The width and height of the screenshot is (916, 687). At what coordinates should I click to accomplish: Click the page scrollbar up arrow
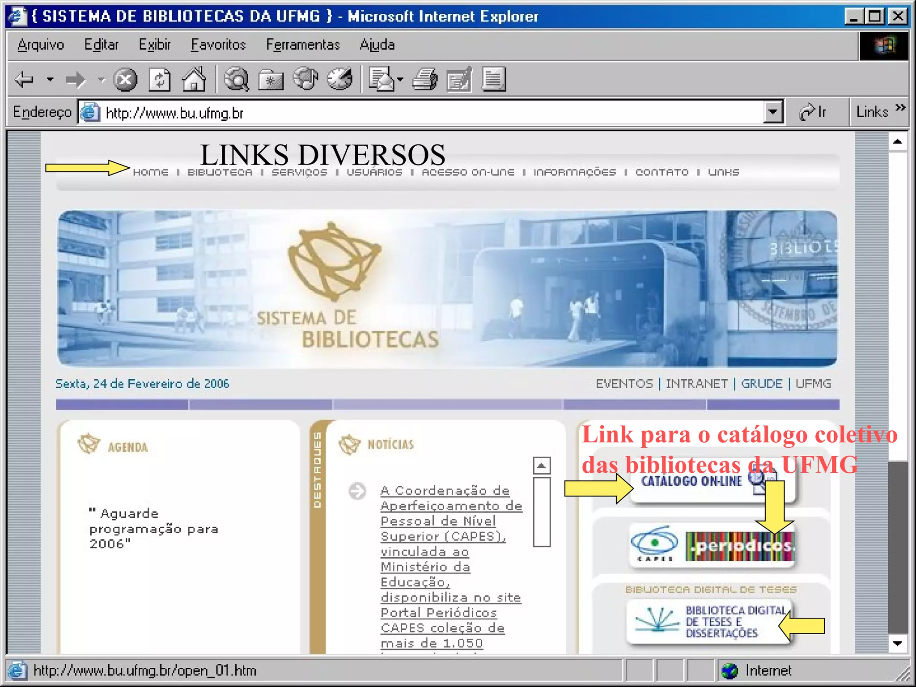click(898, 142)
